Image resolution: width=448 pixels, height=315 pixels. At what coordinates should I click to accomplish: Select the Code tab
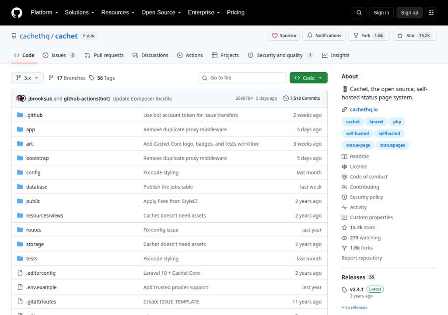click(24, 56)
